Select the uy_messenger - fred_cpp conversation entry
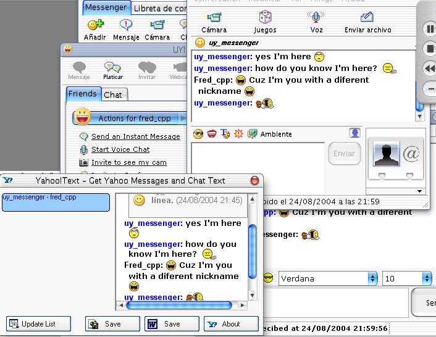This screenshot has width=436, height=337. 56,202
